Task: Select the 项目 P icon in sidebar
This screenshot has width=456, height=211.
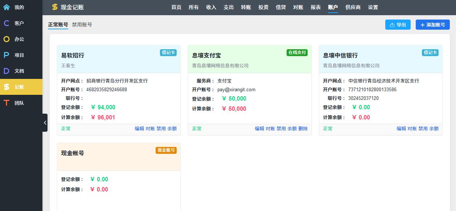Action: click(7, 55)
